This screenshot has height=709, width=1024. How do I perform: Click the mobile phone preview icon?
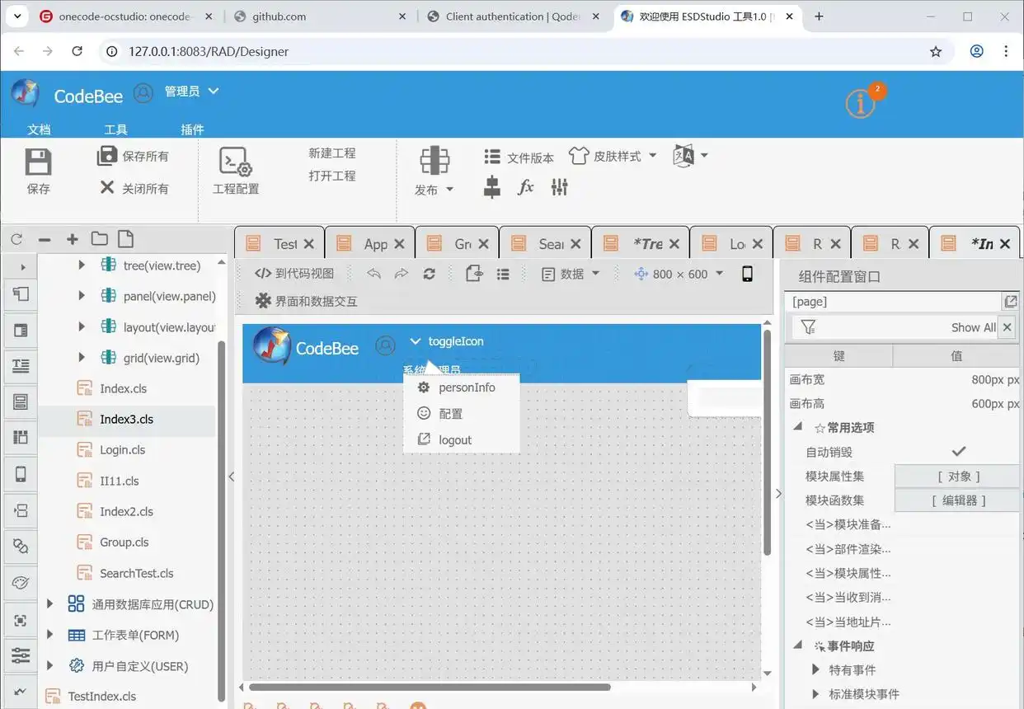tap(747, 274)
